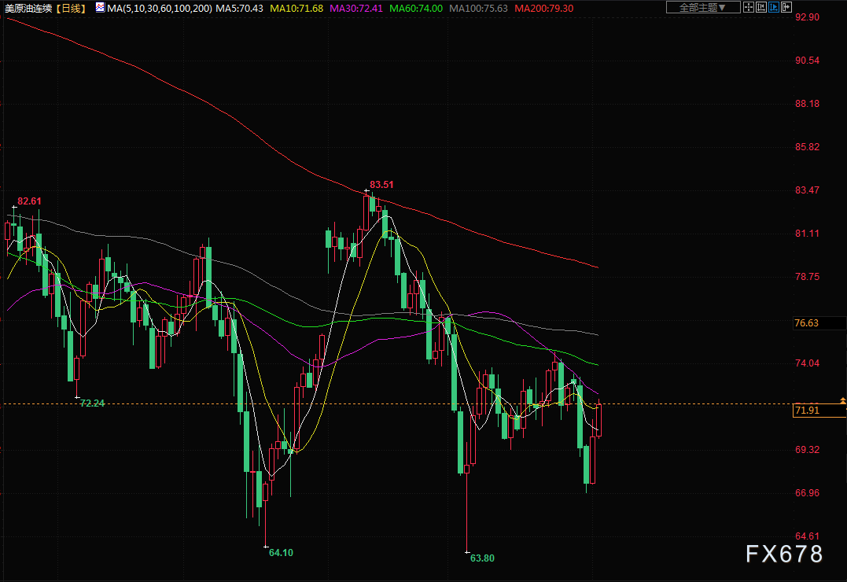Click the orange double-arrow marker above 71.91
847x582 pixels.
click(843, 401)
